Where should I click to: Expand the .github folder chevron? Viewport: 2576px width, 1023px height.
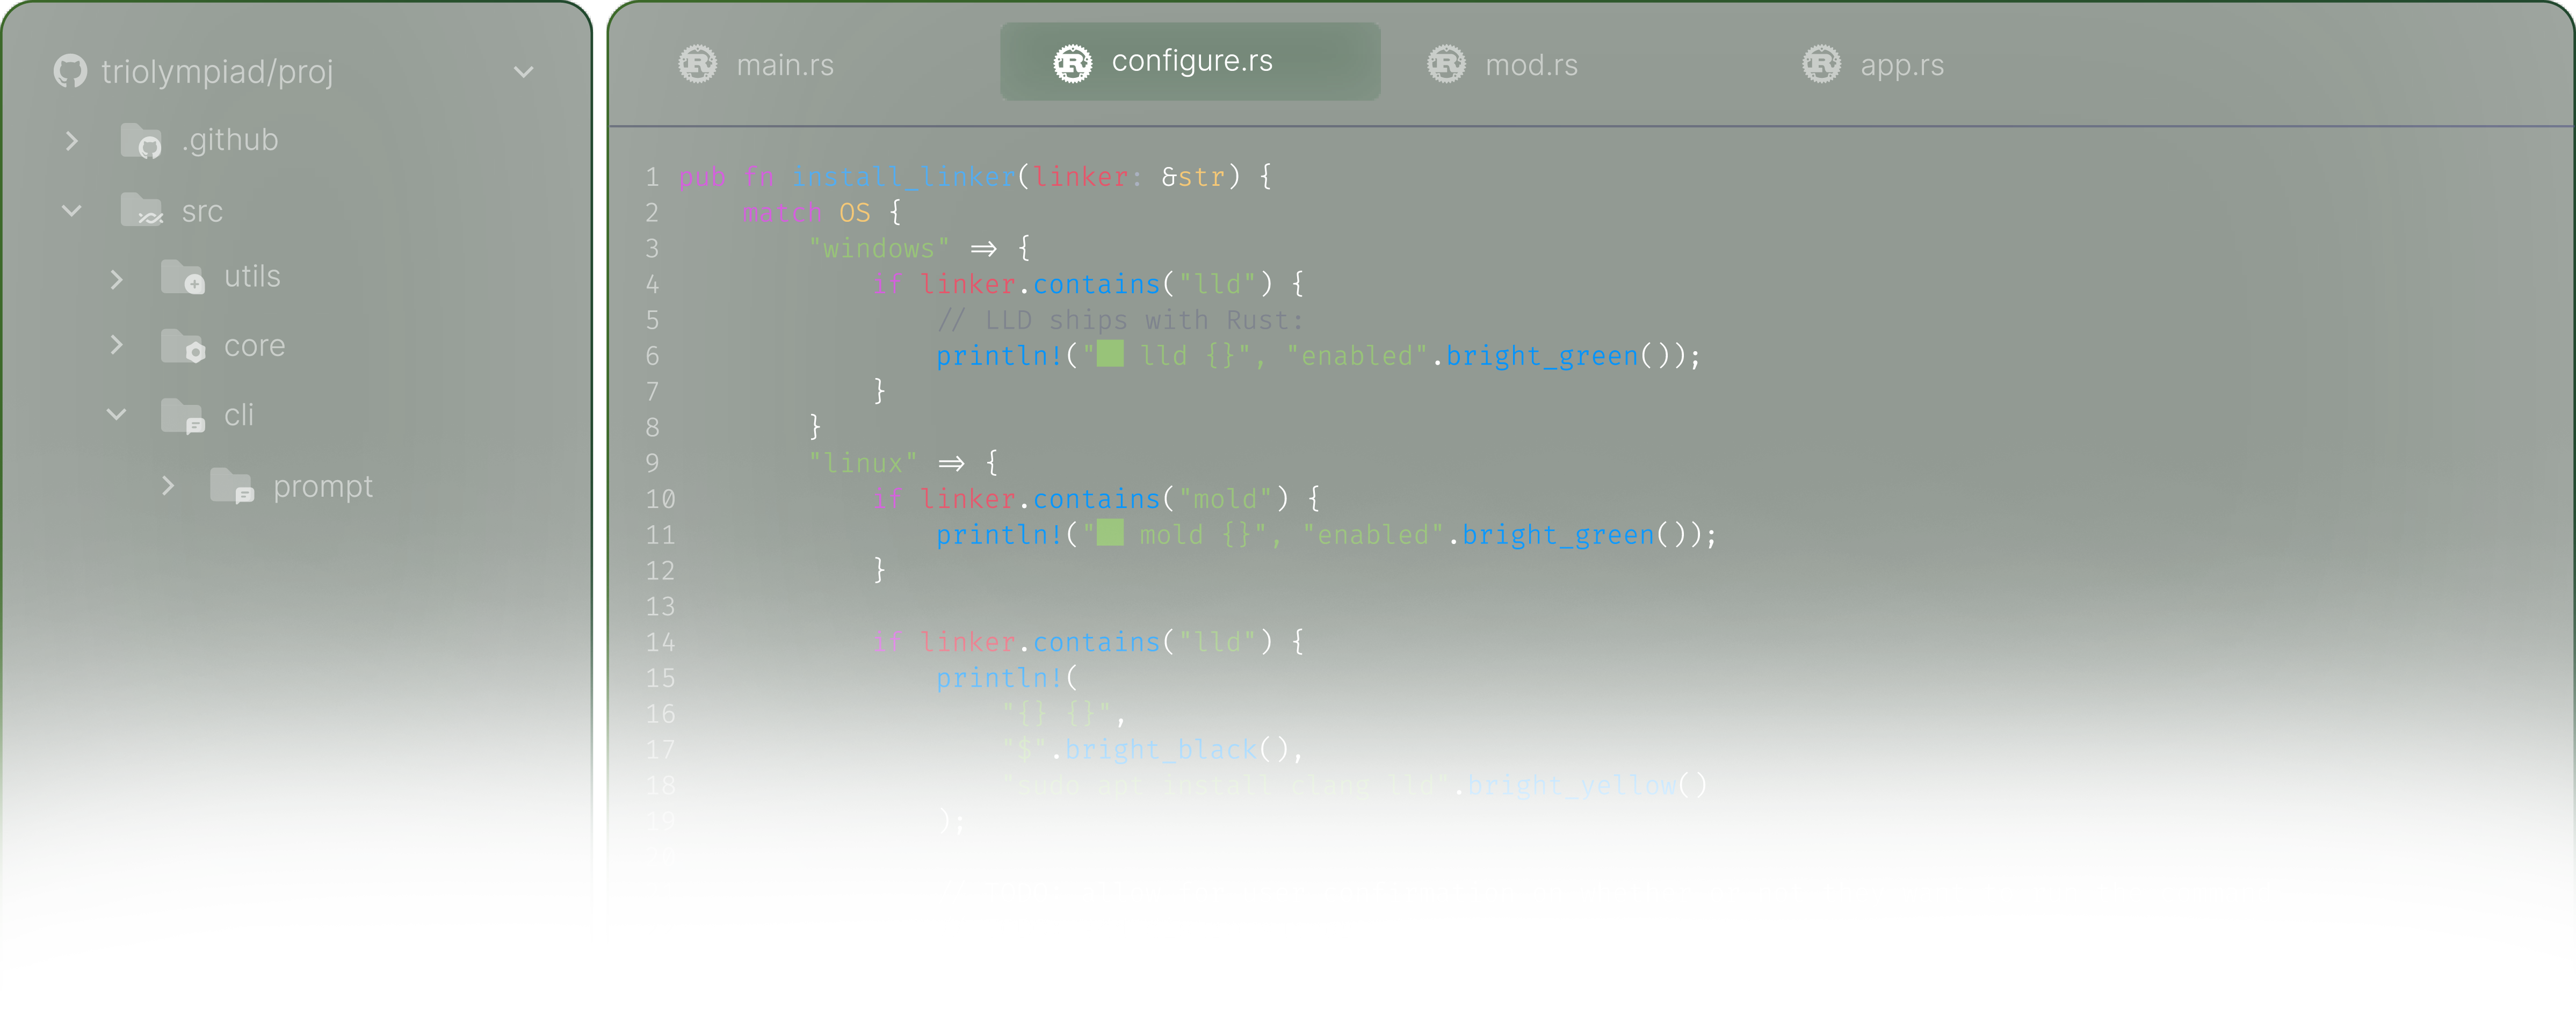click(x=71, y=141)
